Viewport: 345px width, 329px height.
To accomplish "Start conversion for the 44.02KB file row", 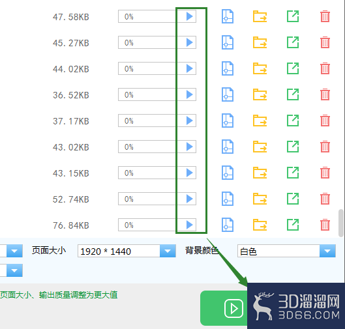I will [x=189, y=68].
